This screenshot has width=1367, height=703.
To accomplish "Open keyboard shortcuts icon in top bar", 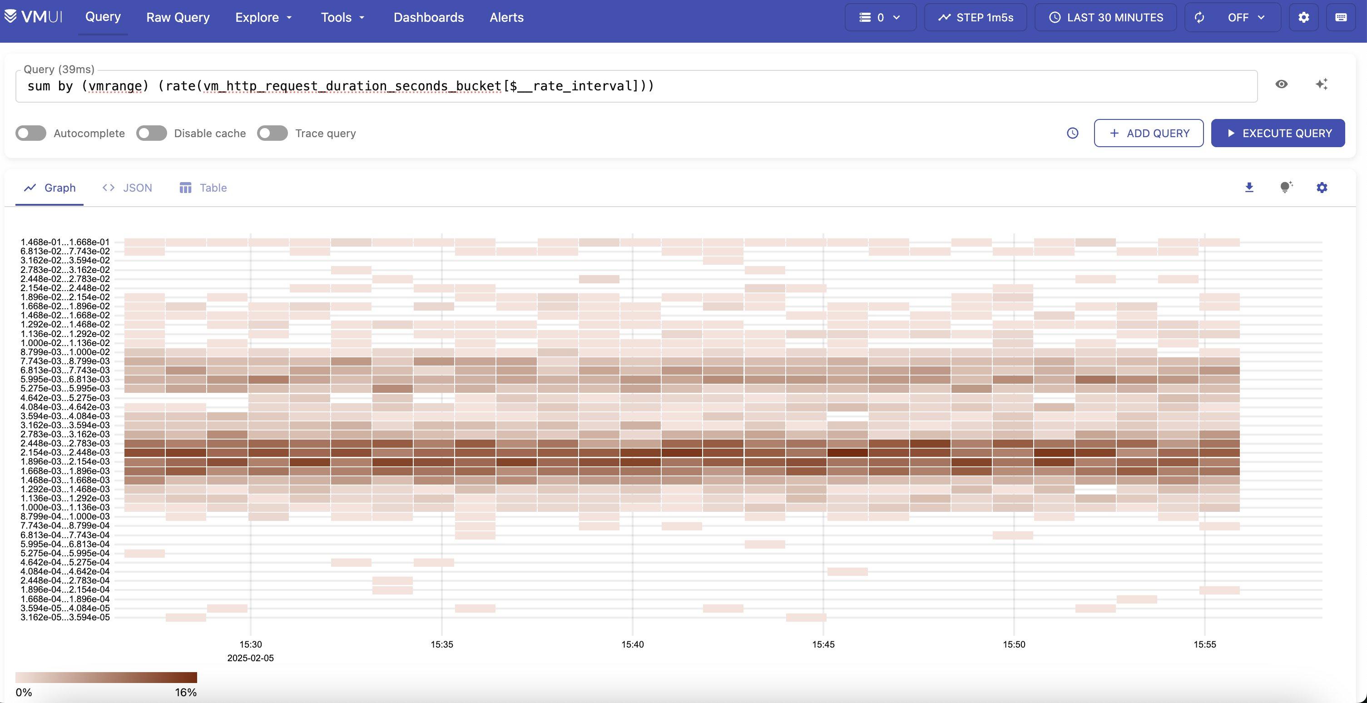I will point(1341,18).
